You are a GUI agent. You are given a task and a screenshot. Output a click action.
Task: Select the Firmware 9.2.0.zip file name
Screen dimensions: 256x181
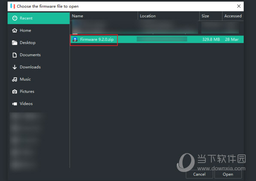click(97, 39)
